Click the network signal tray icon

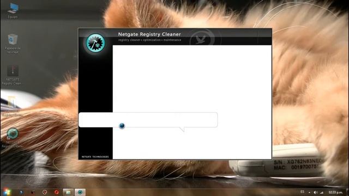coord(322,192)
